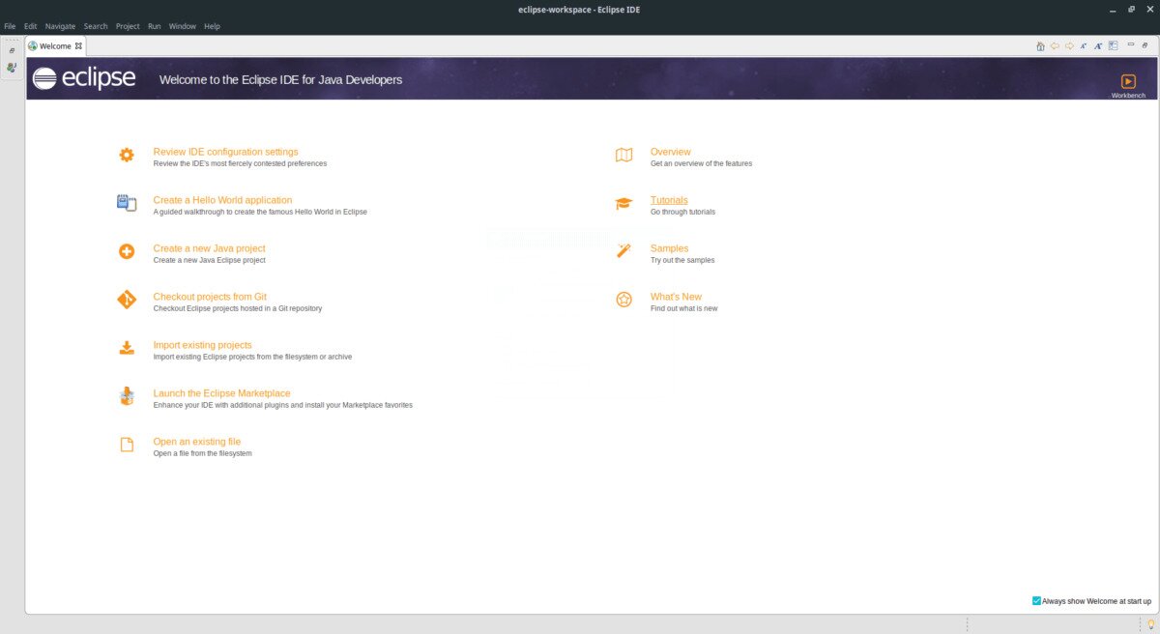The height and width of the screenshot is (634, 1160).
Task: Maximize the Welcome view using the toolbar icon
Action: pyautogui.click(x=1146, y=44)
